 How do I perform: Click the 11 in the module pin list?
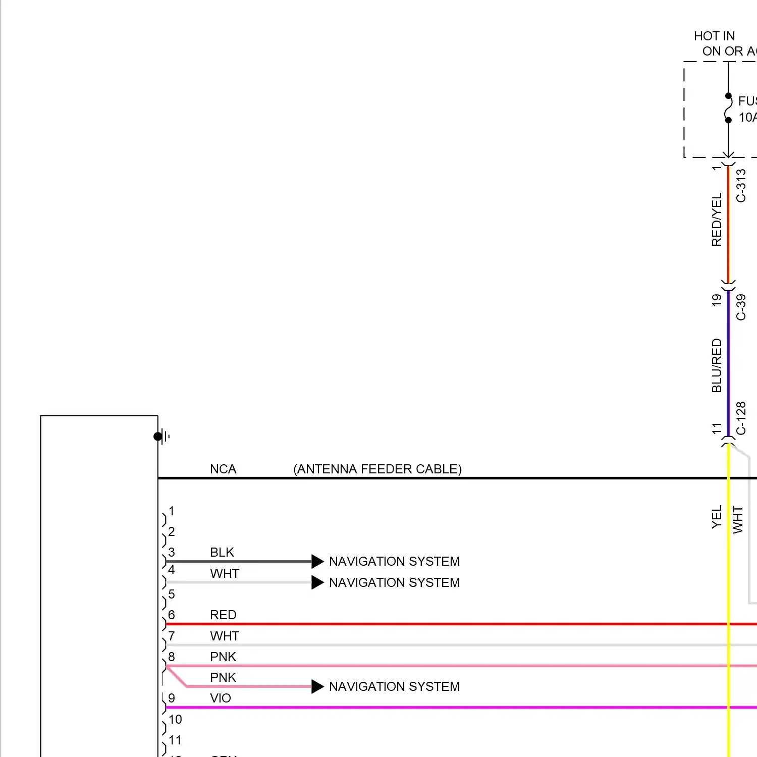(x=175, y=740)
